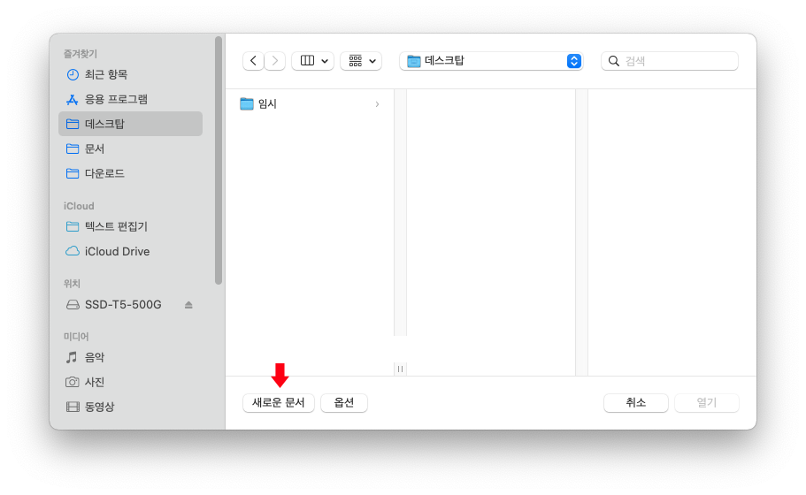
Task: Select the 임시 folder
Action: (x=311, y=103)
